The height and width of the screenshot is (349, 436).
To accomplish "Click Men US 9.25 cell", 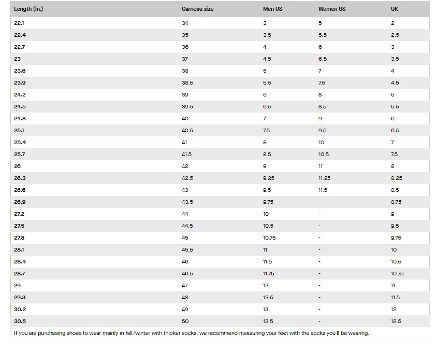I will (x=268, y=178).
